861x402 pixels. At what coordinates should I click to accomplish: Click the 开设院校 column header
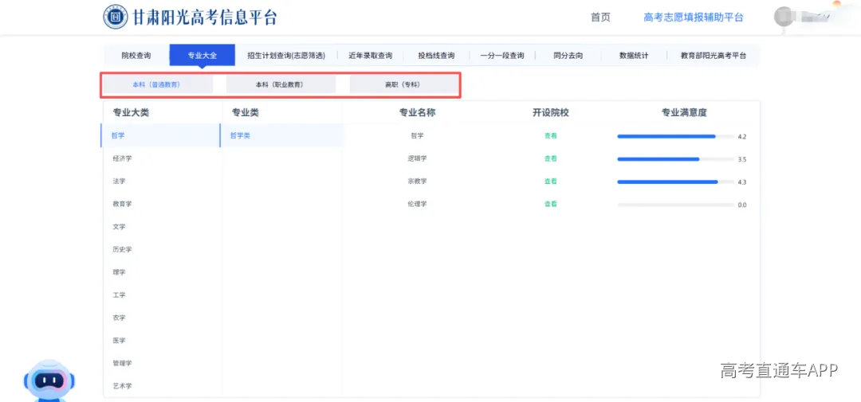(x=551, y=112)
